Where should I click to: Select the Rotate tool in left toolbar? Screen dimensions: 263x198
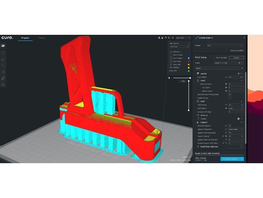point(3,65)
